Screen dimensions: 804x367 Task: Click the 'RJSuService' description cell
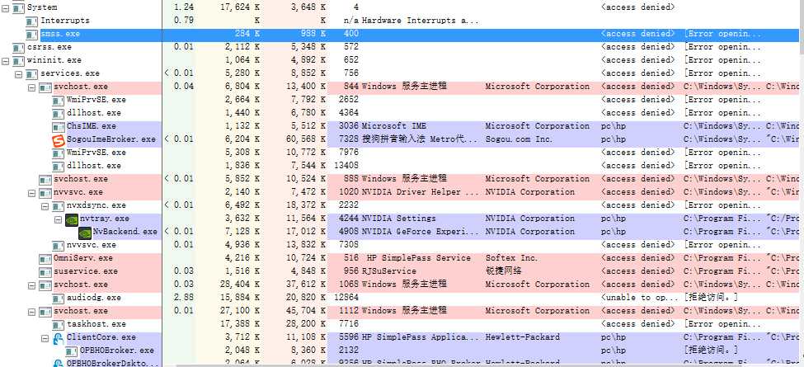point(388,271)
